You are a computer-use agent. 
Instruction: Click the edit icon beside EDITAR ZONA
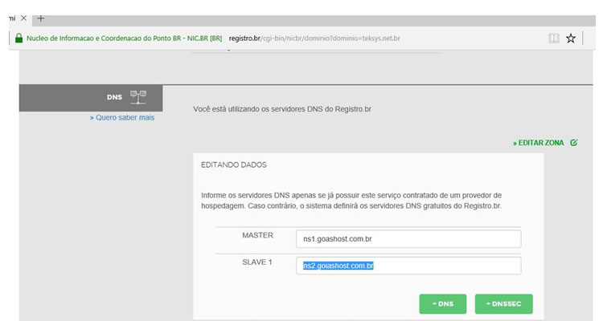(x=573, y=142)
